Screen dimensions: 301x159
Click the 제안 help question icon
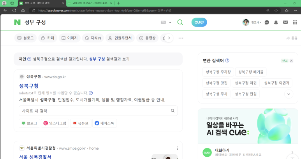pos(29,59)
